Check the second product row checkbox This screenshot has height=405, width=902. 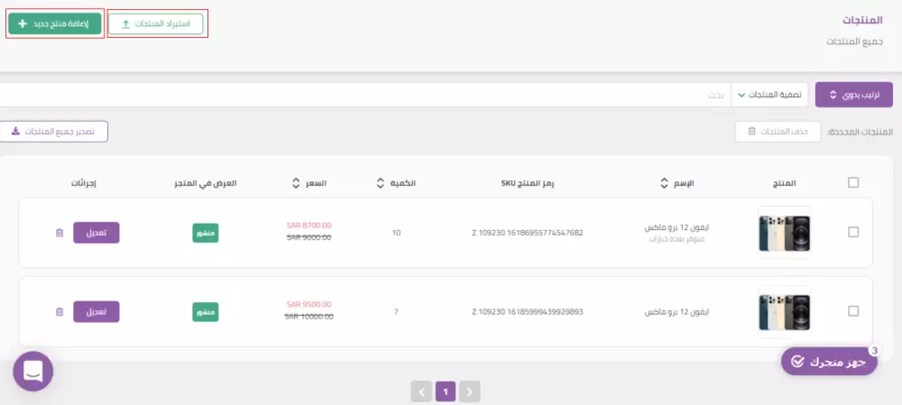853,310
